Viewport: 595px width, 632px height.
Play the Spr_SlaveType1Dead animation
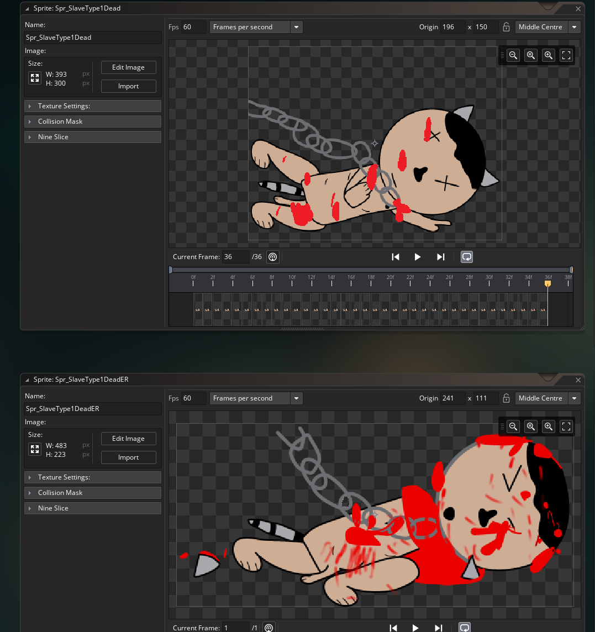click(418, 257)
